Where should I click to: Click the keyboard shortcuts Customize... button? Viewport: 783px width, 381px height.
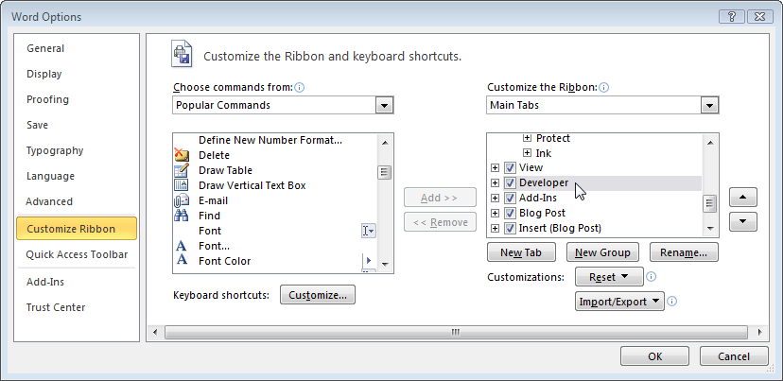[x=318, y=295]
